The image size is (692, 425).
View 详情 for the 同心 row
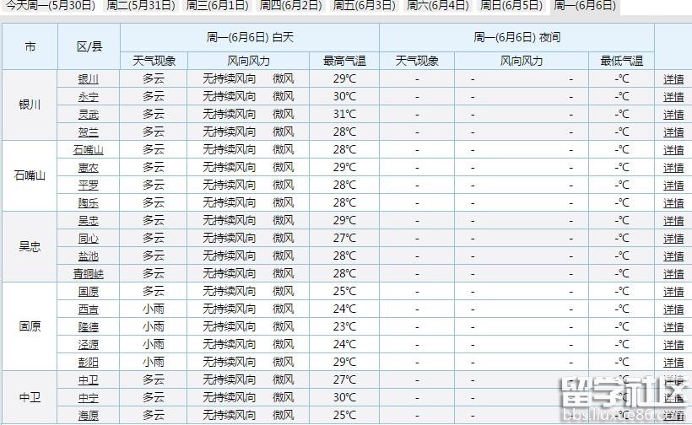[673, 239]
